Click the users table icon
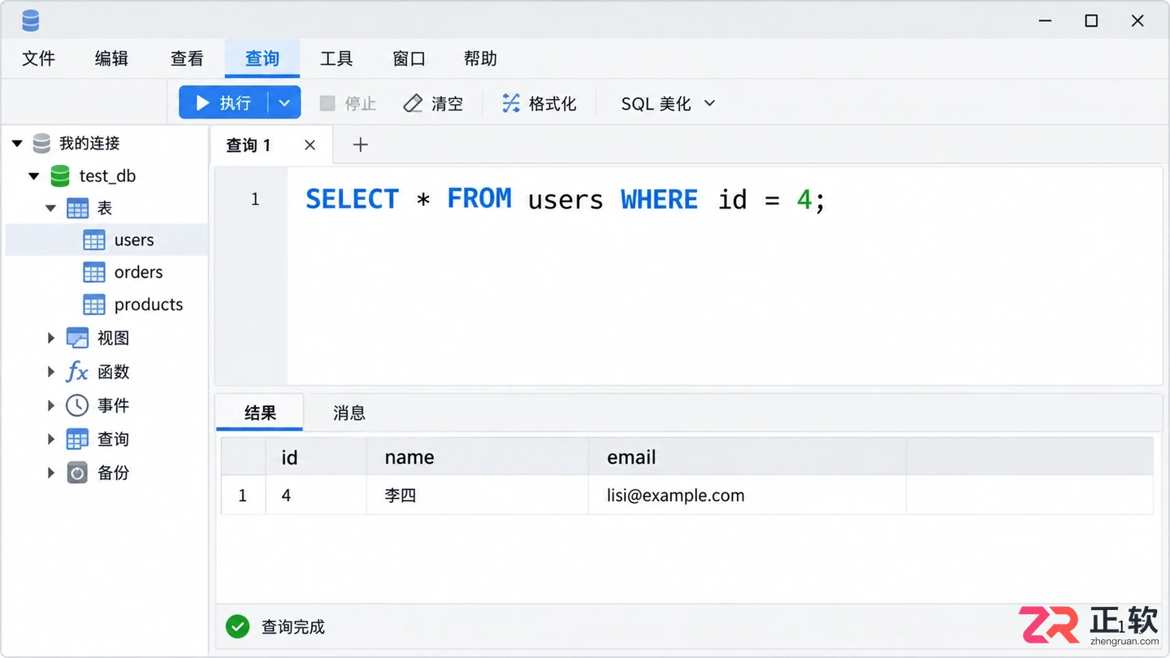The height and width of the screenshot is (658, 1170). 94,240
